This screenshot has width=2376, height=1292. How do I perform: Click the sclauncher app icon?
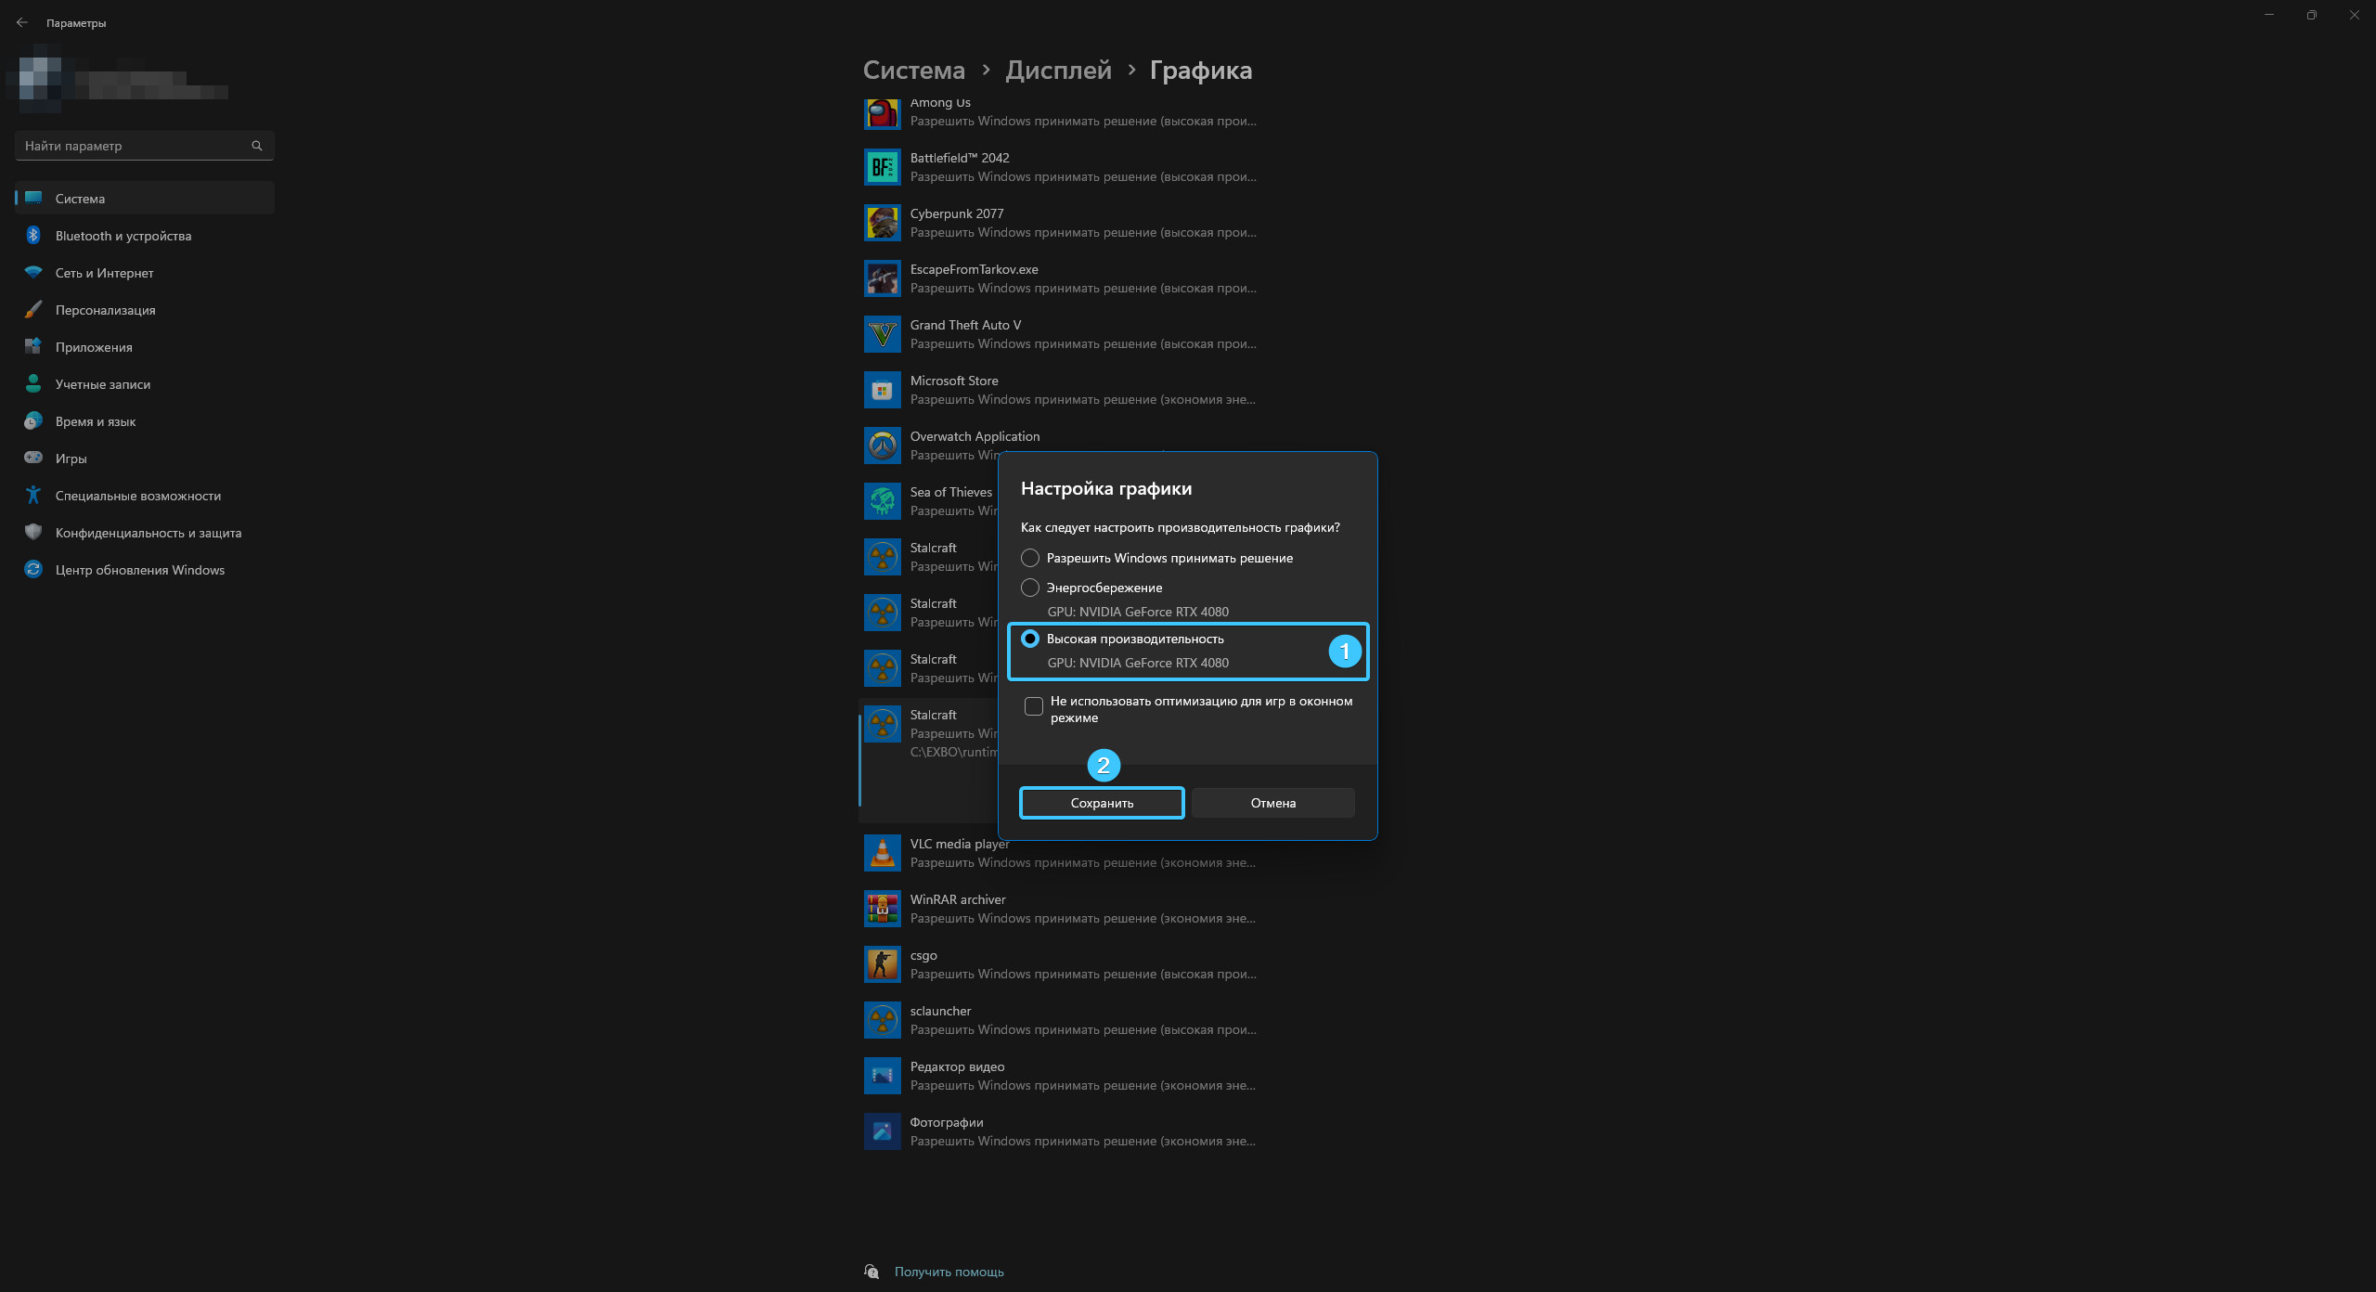point(882,1020)
